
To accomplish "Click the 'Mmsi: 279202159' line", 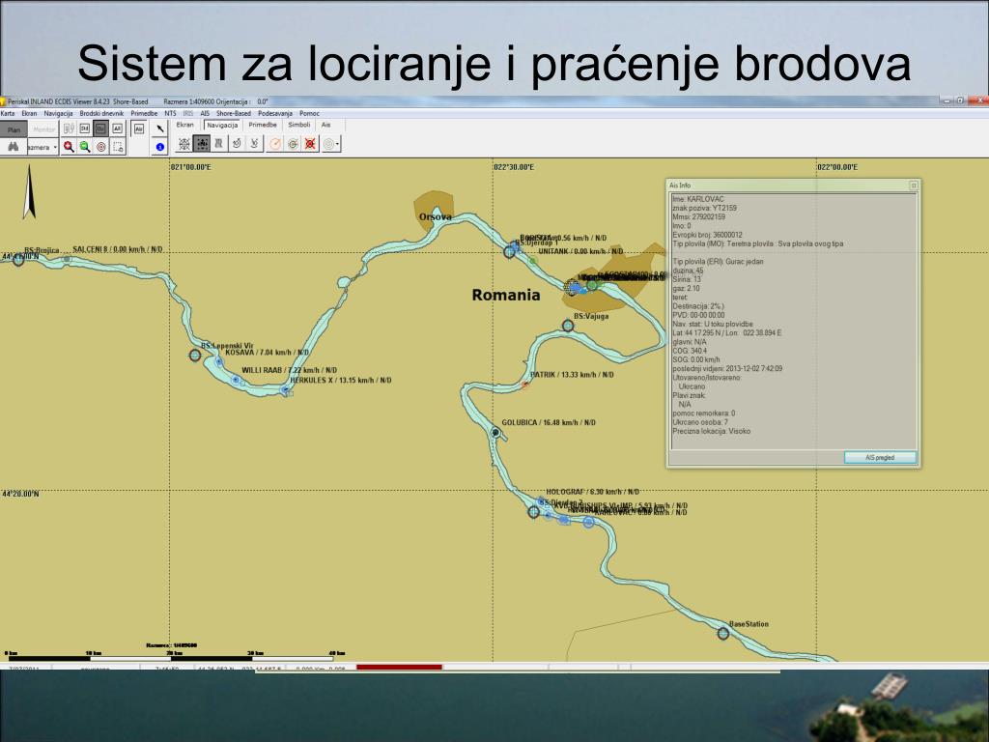I will [x=699, y=216].
